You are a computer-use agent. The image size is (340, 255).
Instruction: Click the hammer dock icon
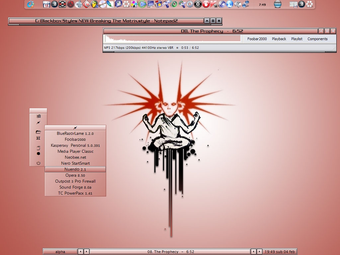coord(166,4)
